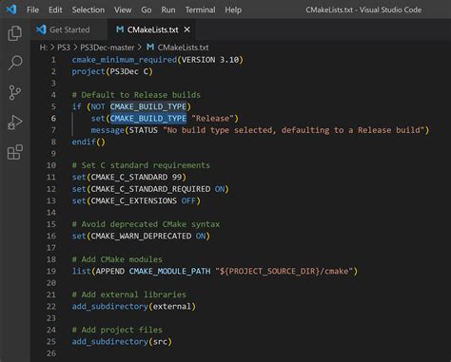This screenshot has width=451, height=362.
Task: Click the CMake file icon in breadcrumb
Action: [x=150, y=48]
